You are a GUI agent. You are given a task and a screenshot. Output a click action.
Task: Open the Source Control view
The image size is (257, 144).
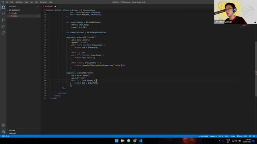pos(3,20)
